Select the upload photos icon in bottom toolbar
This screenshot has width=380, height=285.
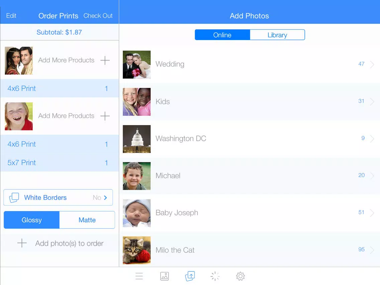coord(190,276)
